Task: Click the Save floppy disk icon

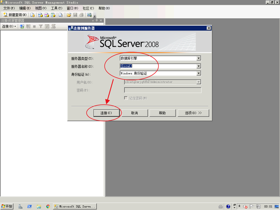Action: point(75,15)
